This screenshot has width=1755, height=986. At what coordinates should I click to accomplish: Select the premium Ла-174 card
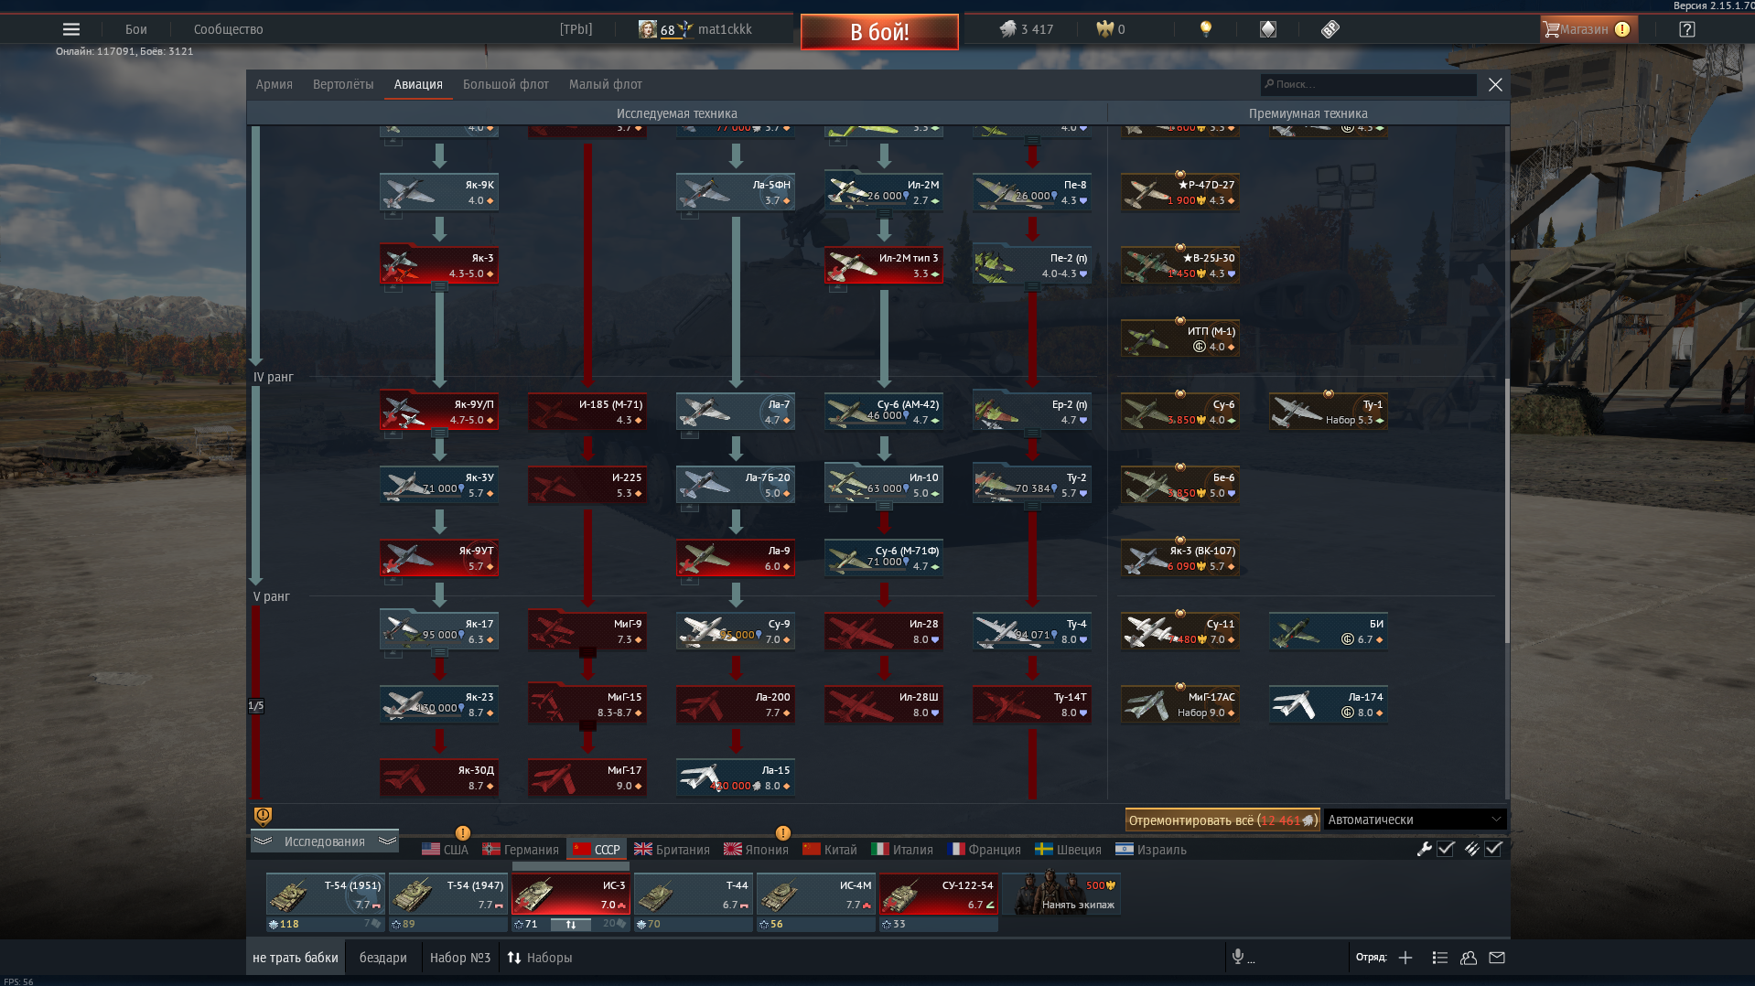coord(1329,704)
